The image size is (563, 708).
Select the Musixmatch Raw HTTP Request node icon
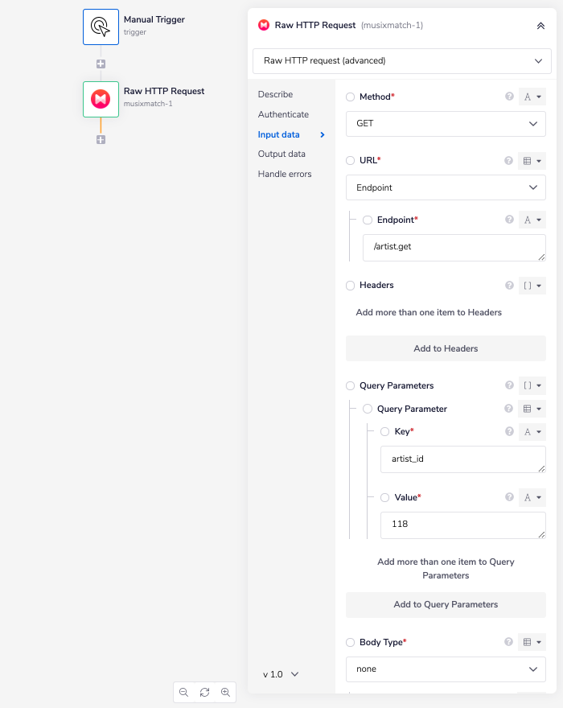pyautogui.click(x=101, y=99)
